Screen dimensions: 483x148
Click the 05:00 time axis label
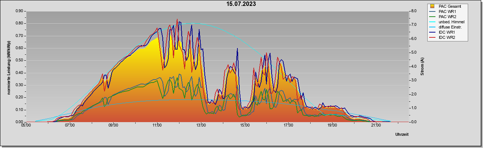tap(26, 126)
